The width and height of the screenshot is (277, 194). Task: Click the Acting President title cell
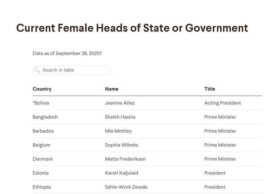223,103
